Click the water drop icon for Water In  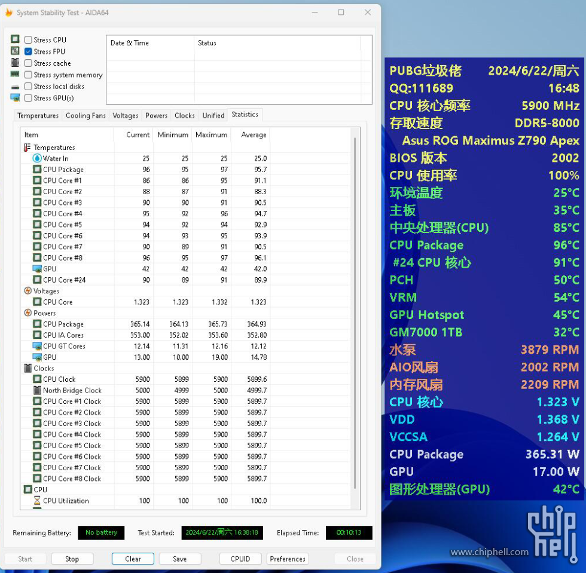tap(37, 158)
